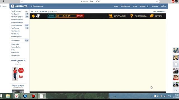The image size is (179, 100).
Task: Click the +1 counter next to Мои Друзья
Action: 27,14
